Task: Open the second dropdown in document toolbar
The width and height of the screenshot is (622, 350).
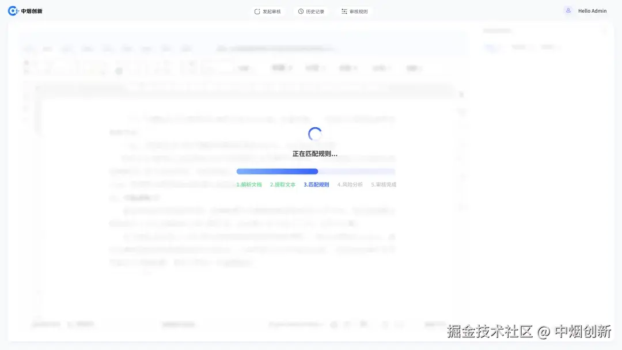Action: [x=314, y=67]
